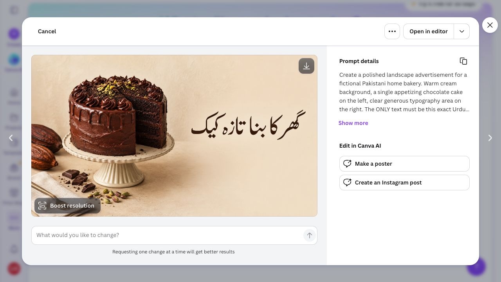Cancel the image preview dialog
This screenshot has width=501, height=282.
pos(47,31)
